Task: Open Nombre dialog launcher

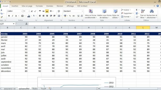Action: 83,20
